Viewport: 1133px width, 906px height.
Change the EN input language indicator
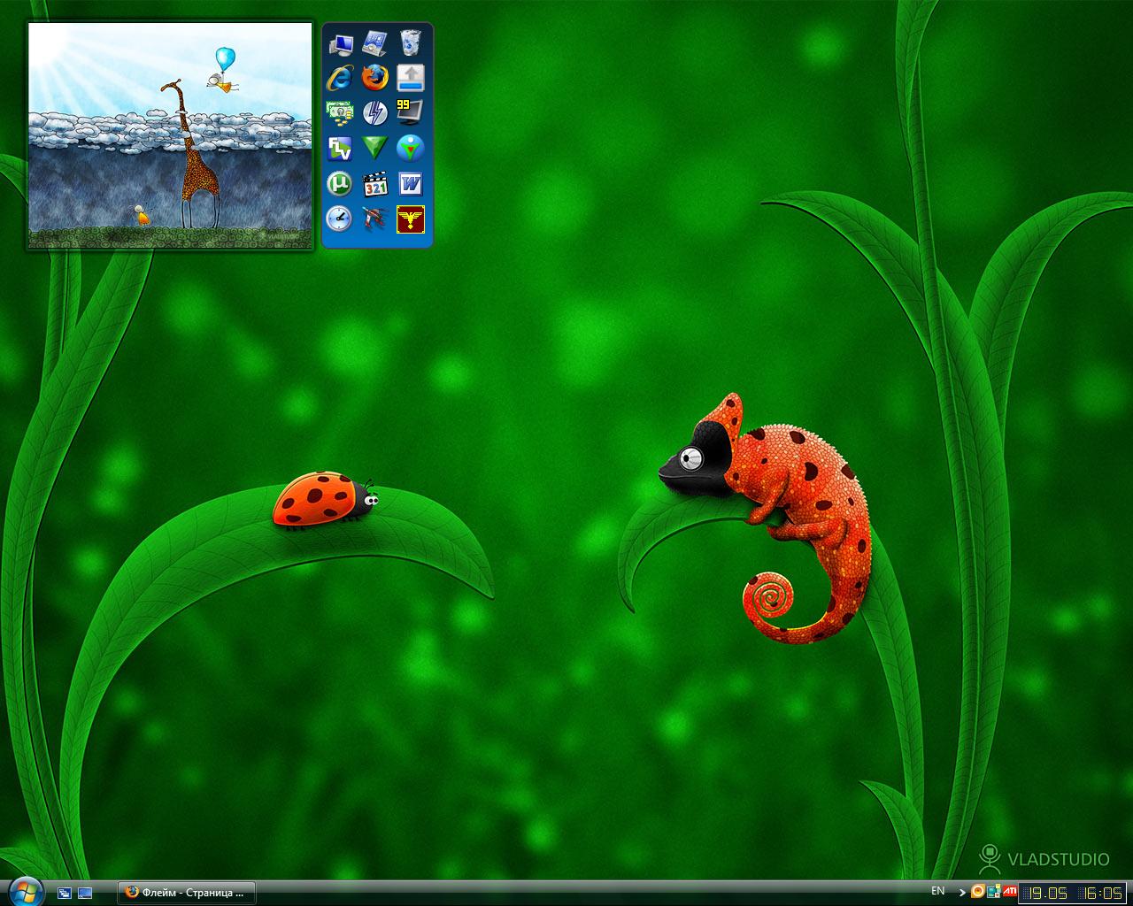[938, 891]
